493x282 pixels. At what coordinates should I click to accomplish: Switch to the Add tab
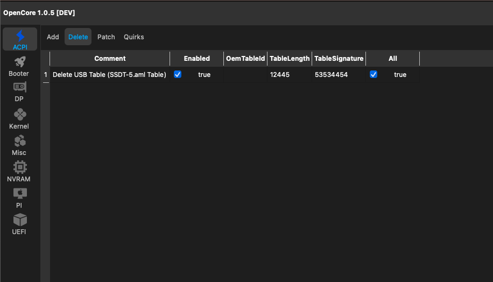point(53,37)
